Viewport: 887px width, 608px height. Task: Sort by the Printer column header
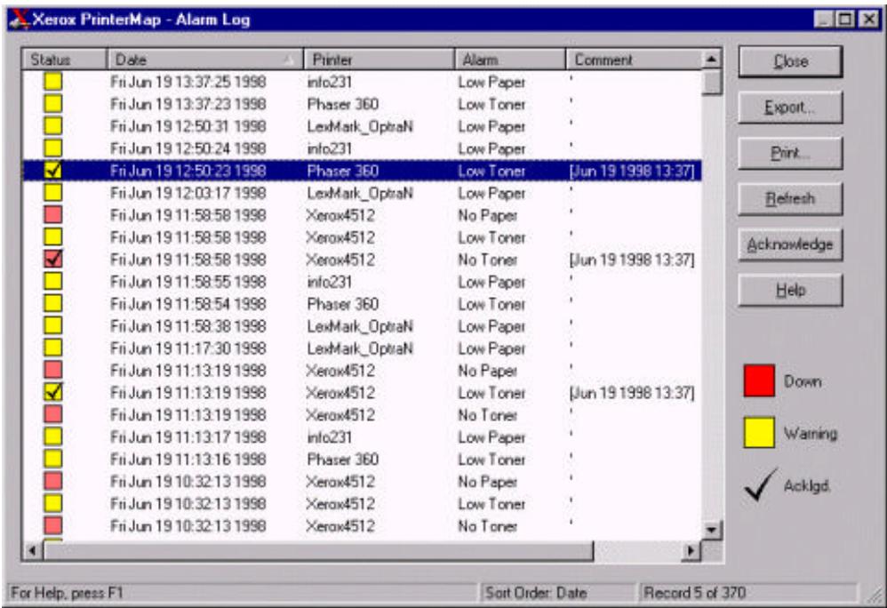(x=379, y=60)
